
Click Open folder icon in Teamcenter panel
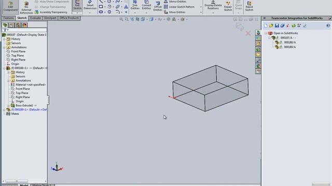pyautogui.click(x=271, y=26)
